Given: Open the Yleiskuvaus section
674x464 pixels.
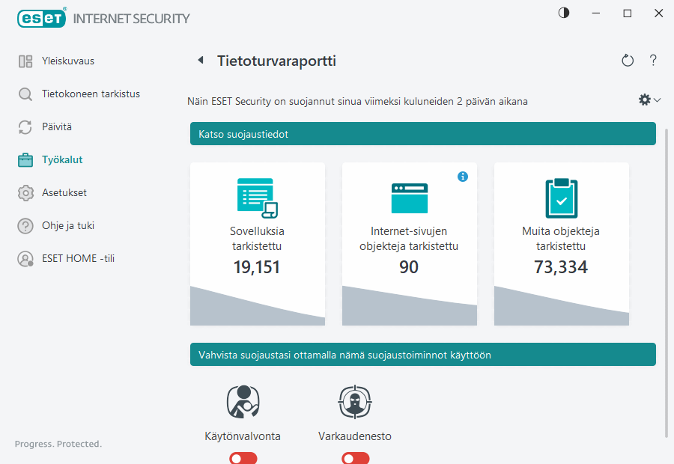Looking at the screenshot, I should 25,61.
